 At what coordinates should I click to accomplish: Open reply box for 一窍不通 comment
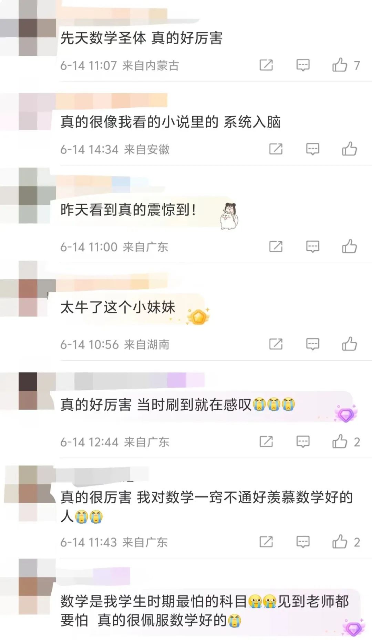click(x=303, y=542)
